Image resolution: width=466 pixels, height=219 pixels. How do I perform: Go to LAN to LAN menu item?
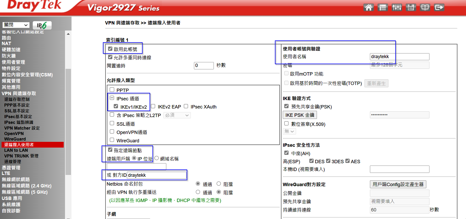click(x=16, y=150)
